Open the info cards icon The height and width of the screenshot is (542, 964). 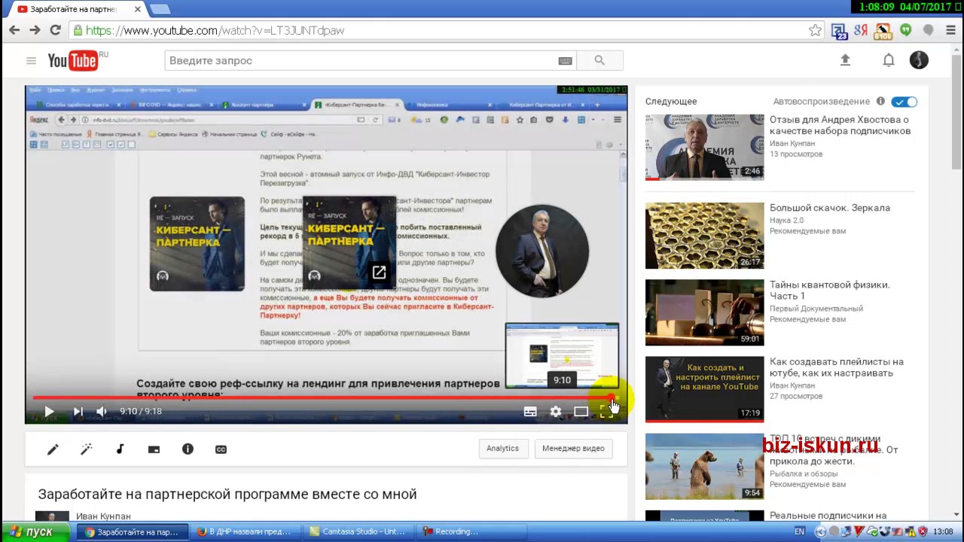tap(188, 449)
